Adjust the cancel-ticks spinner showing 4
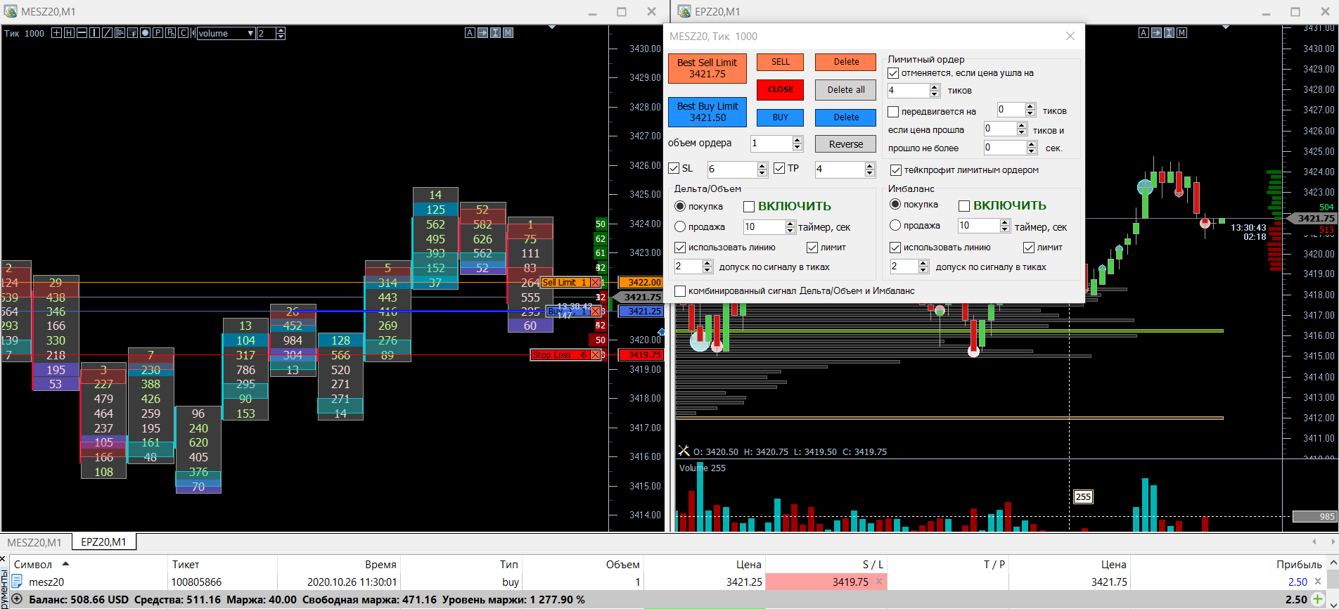The width and height of the screenshot is (1339, 609). tap(935, 91)
